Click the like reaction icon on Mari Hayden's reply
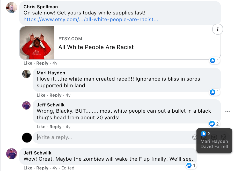Screen dimensions: 234x171 213,92
